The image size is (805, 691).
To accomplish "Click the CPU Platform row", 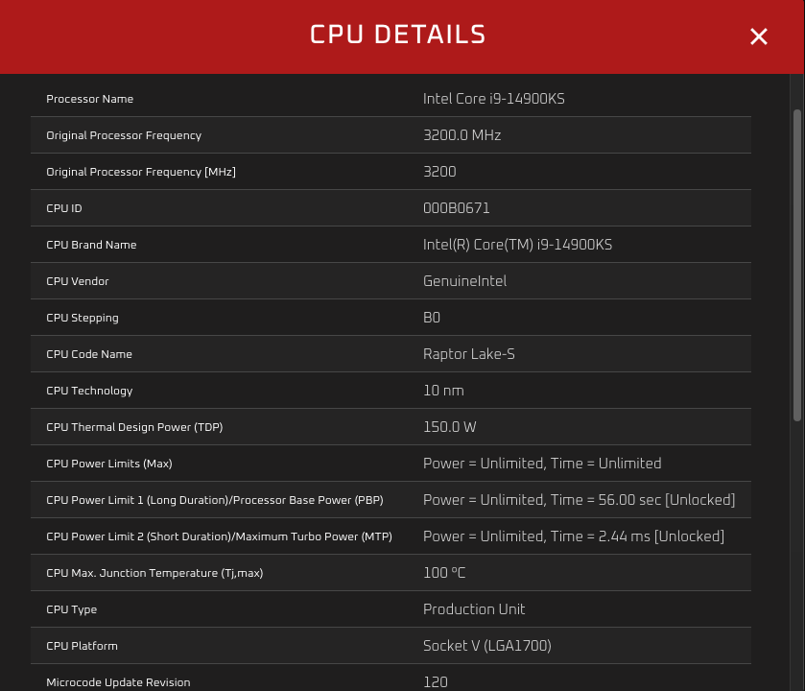I will pos(391,646).
